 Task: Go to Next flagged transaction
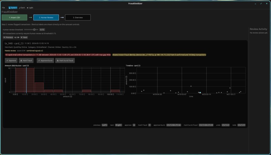[24, 37]
